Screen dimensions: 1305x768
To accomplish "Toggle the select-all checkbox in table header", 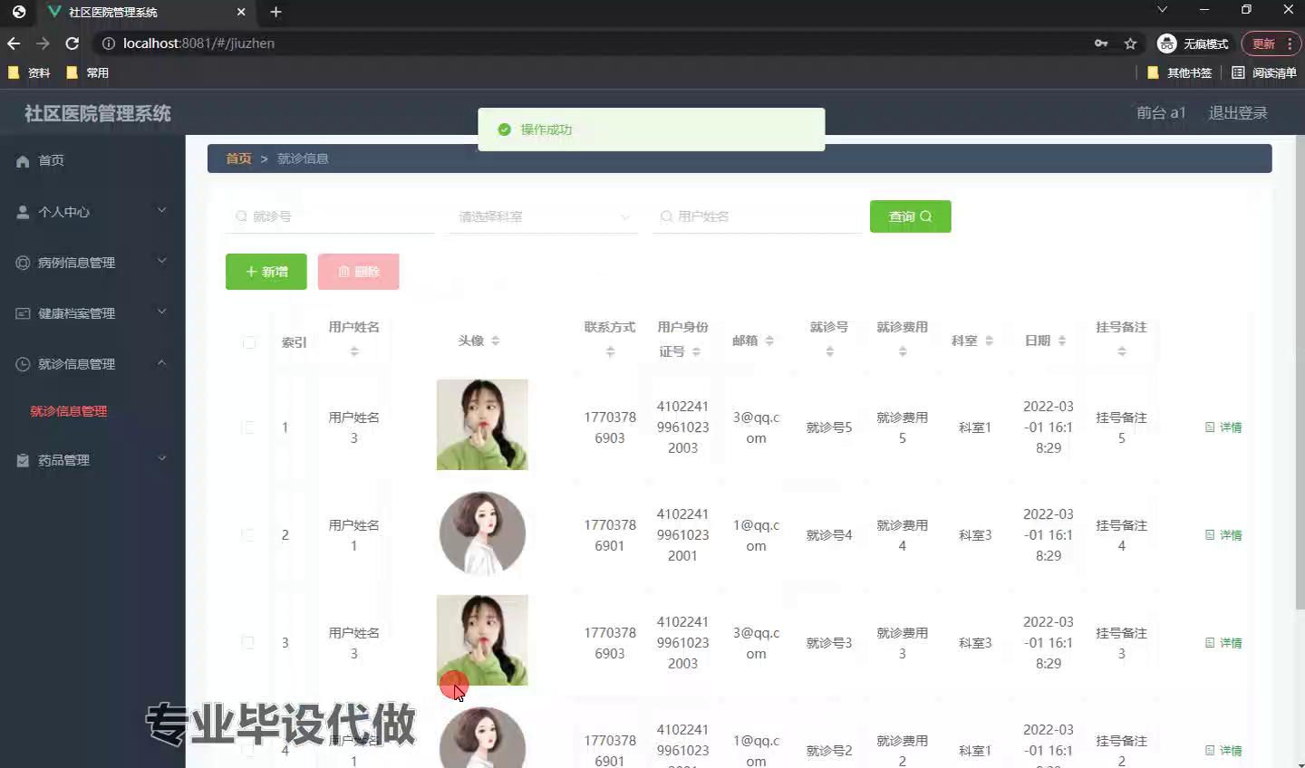I will (x=248, y=342).
